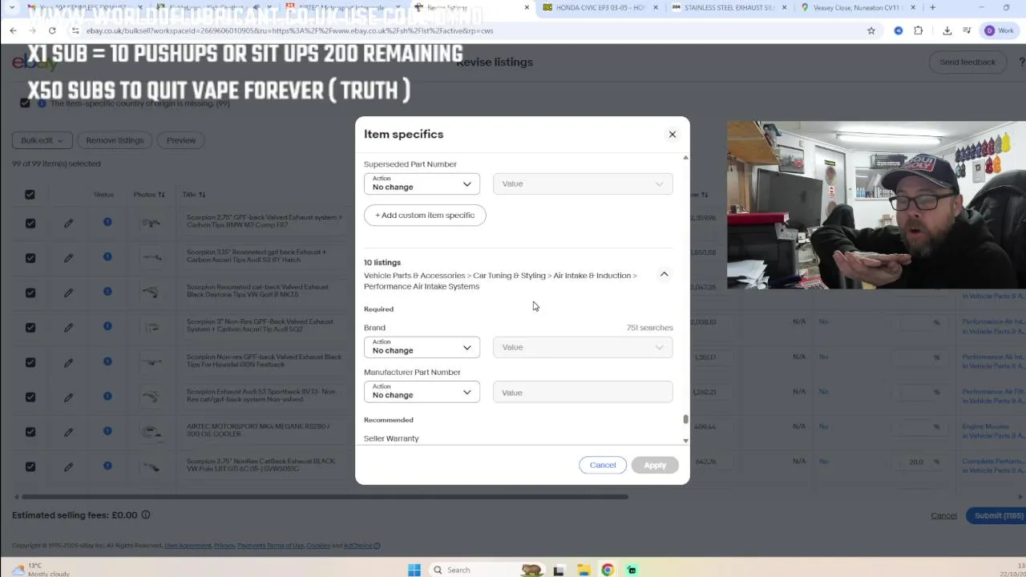Open photo thumbnail for AIRTEC Megane oil cooler

pos(151,432)
